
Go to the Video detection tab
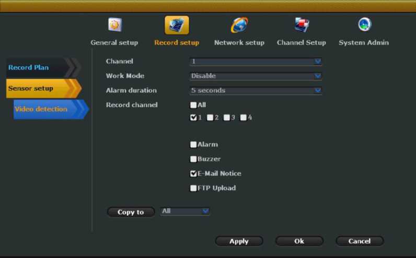tap(46, 109)
